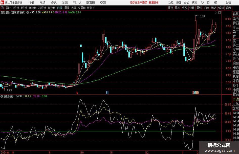Open the 公式 menu

click(187, 3)
